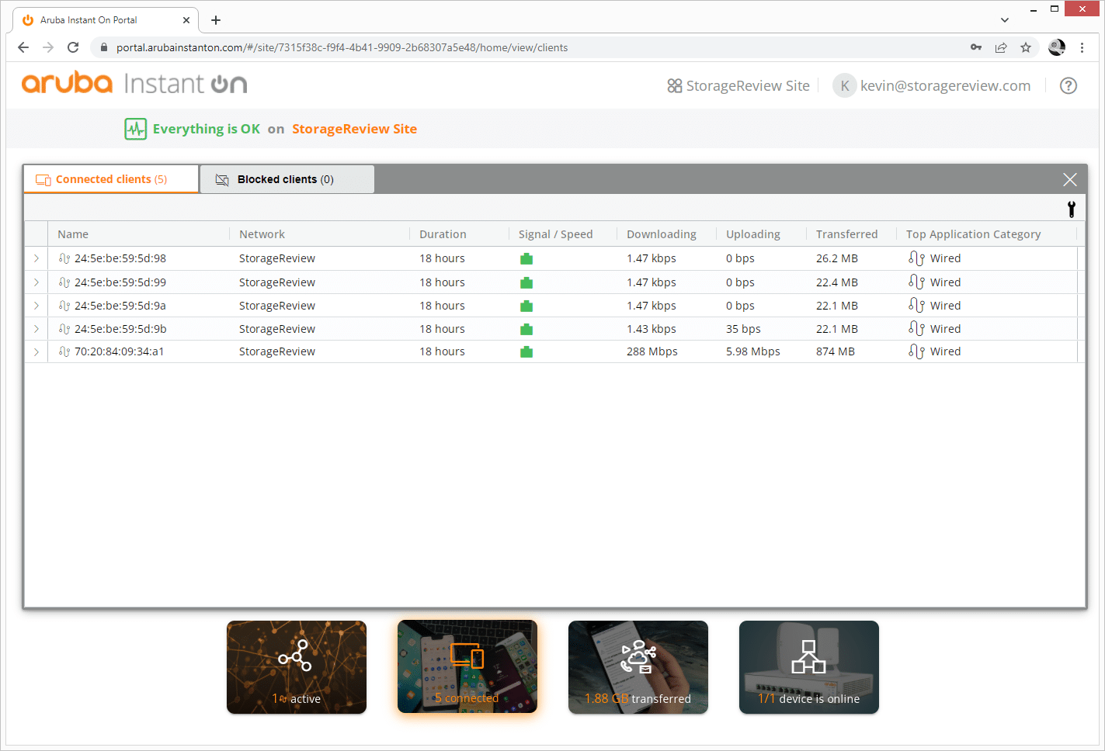
Task: Click client icon beside 70:20:84:09:34:a1
Action: coord(64,351)
